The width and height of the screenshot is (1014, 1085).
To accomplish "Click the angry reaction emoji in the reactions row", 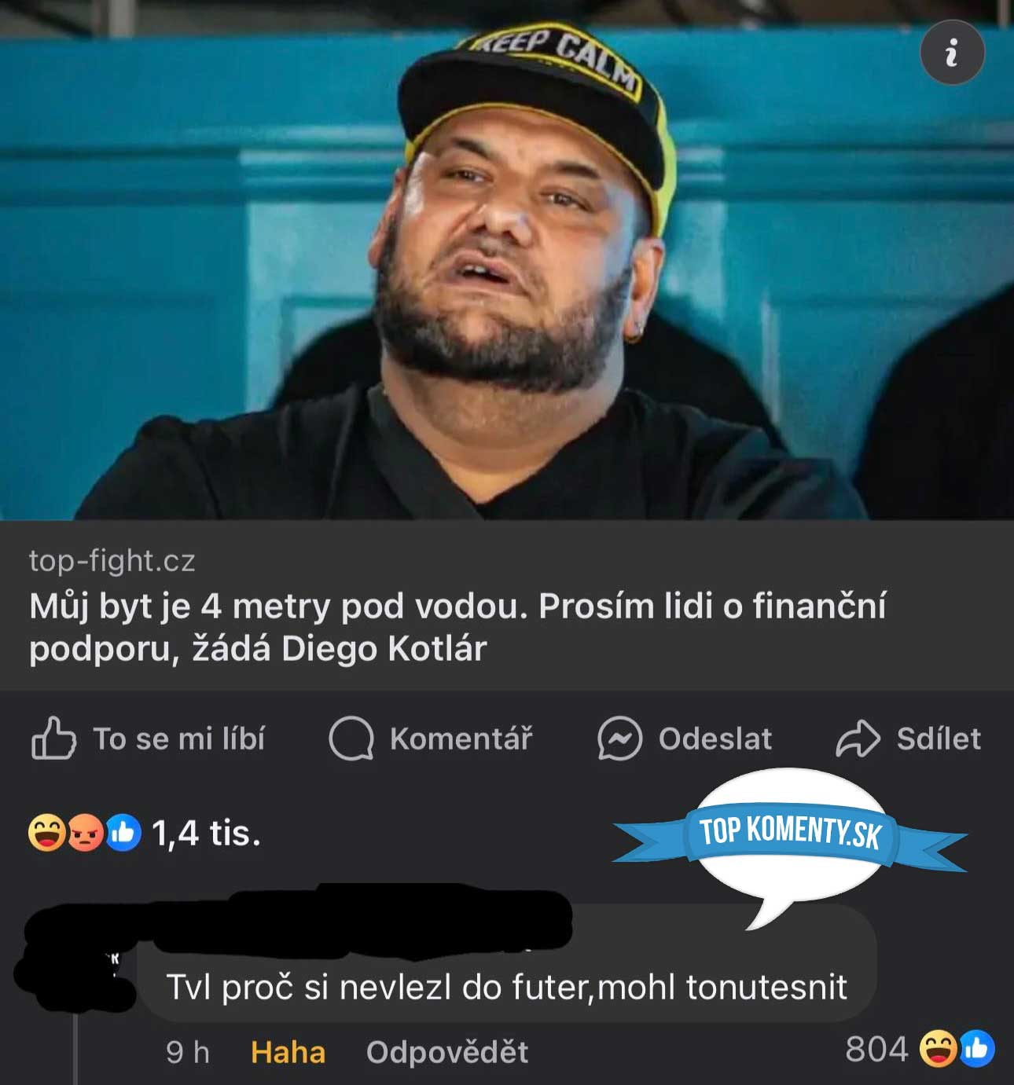I will [x=85, y=833].
